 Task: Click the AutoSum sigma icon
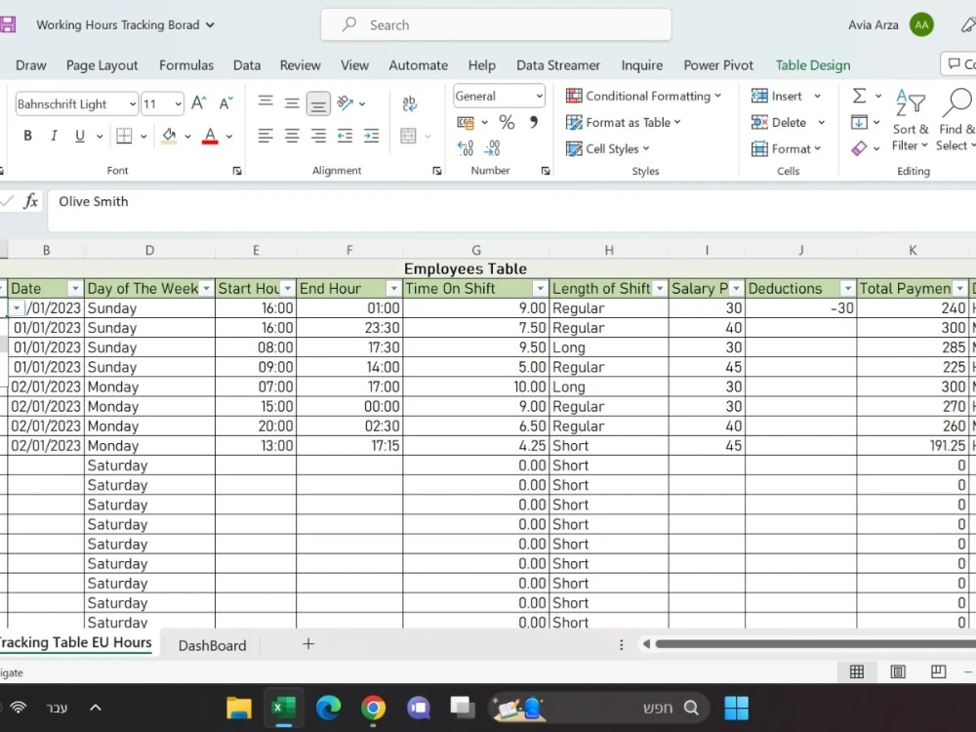[859, 96]
